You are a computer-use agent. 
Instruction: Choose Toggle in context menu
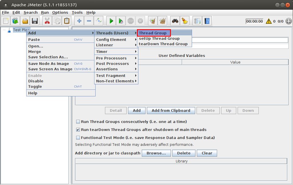coord(61,86)
